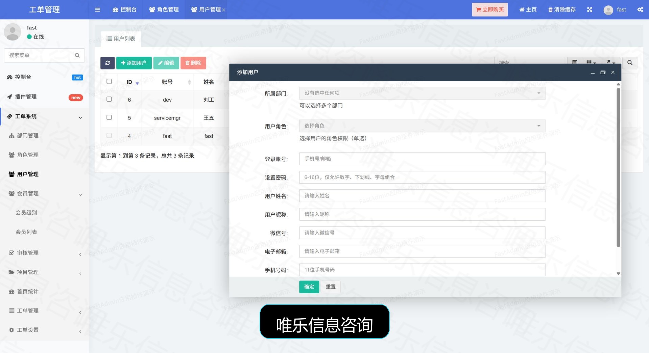Screen dimensions: 649x353
Task: Toggle the select-all checkbox in table header
Action: (x=109, y=81)
